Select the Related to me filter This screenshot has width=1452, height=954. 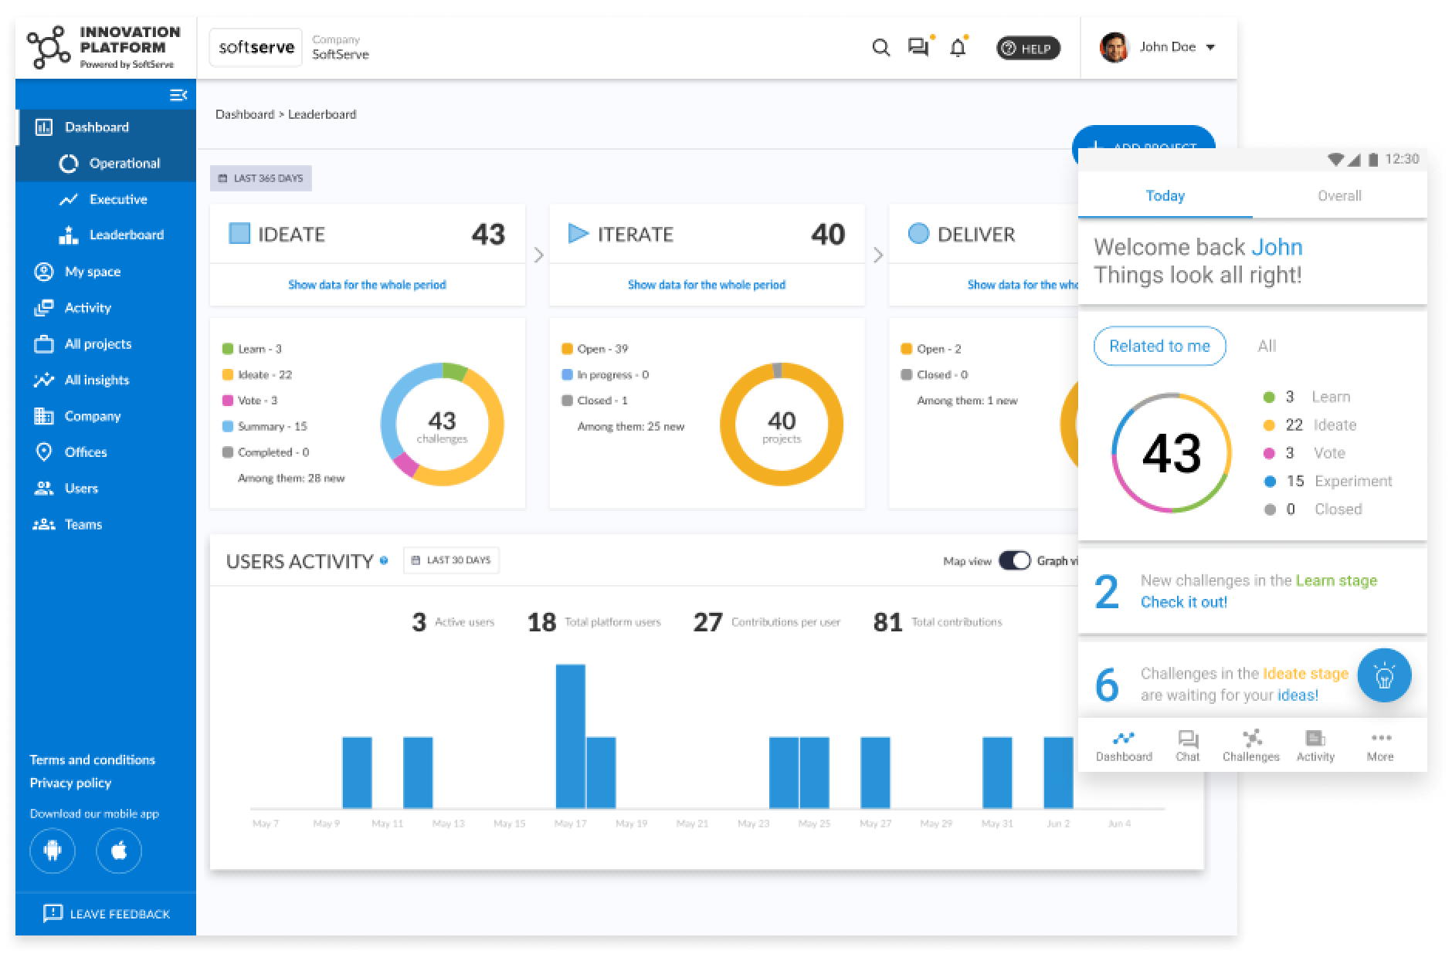1159,347
